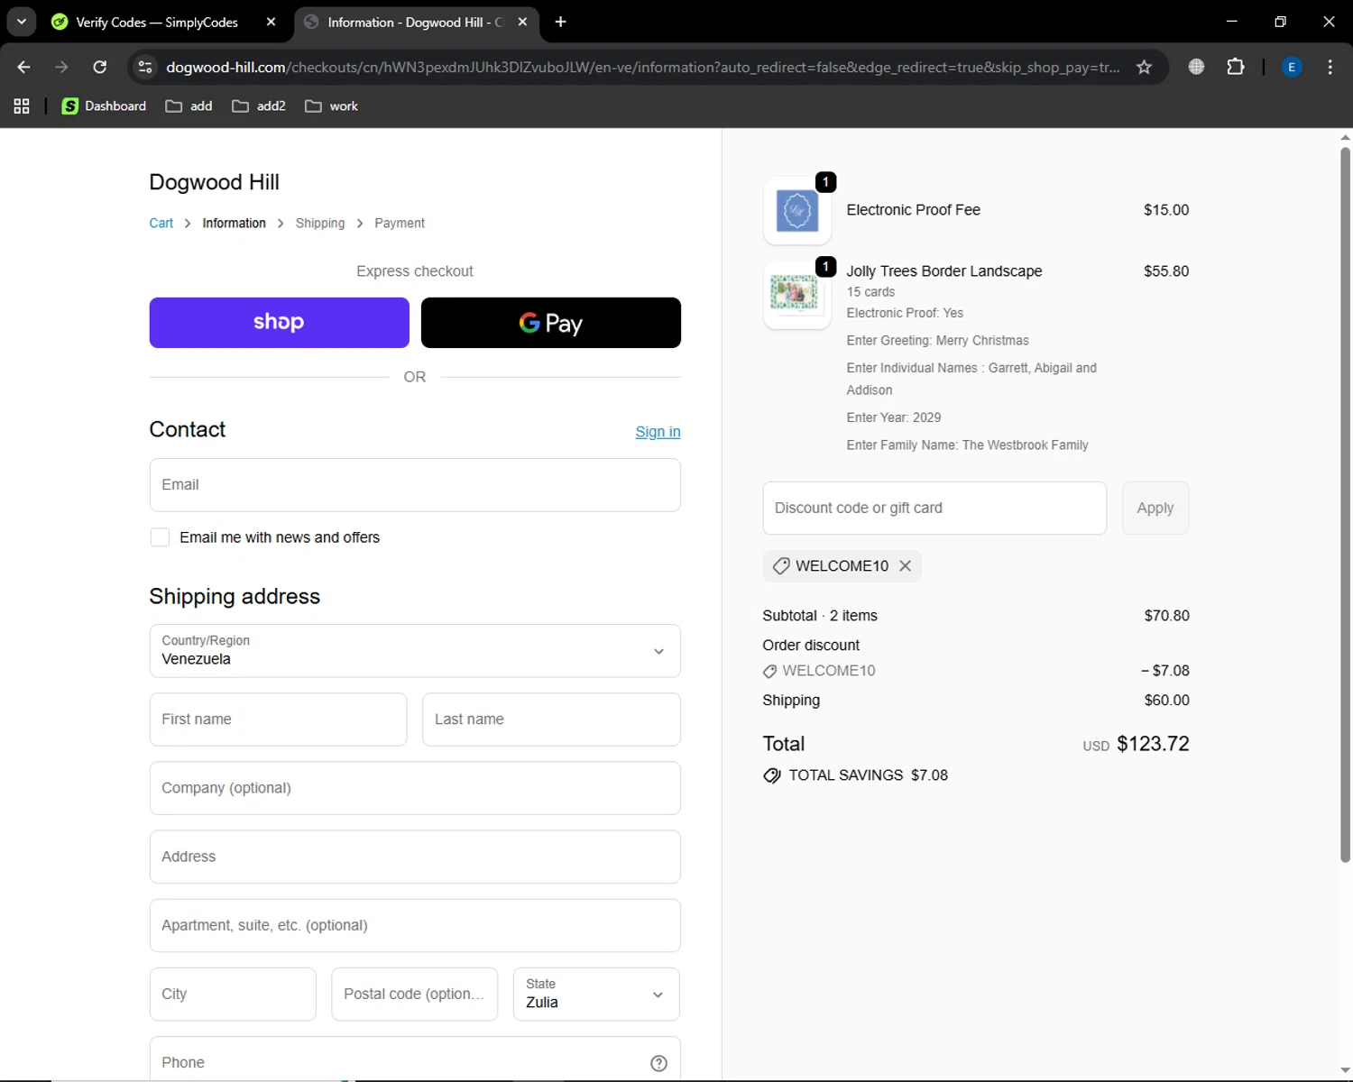Go to Cart breadcrumb link

pyautogui.click(x=161, y=224)
